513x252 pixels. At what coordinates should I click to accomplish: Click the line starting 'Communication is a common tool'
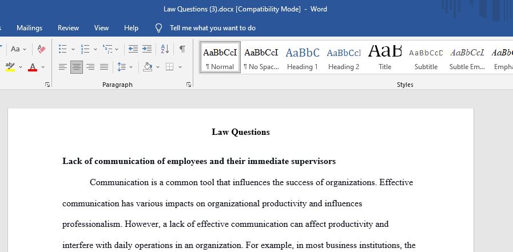[x=251, y=182]
